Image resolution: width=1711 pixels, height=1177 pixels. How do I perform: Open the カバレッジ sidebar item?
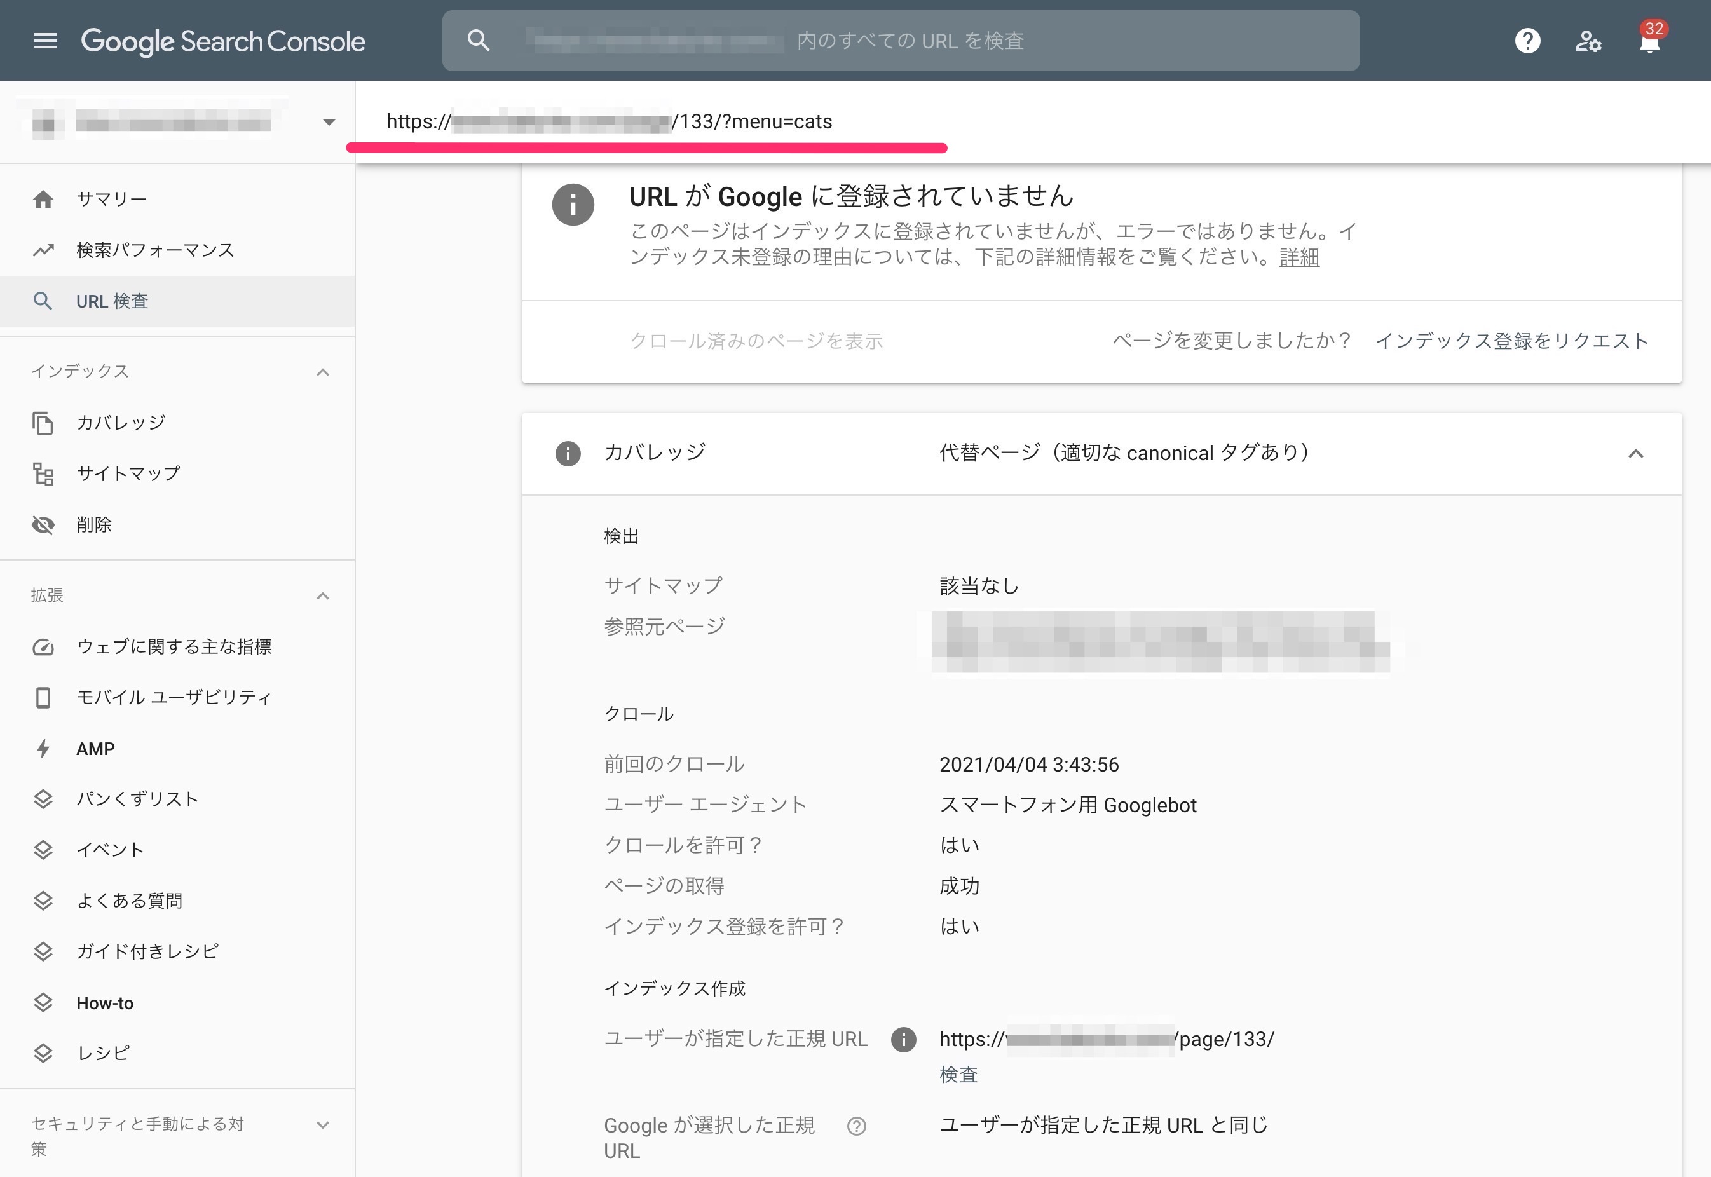pos(177,423)
